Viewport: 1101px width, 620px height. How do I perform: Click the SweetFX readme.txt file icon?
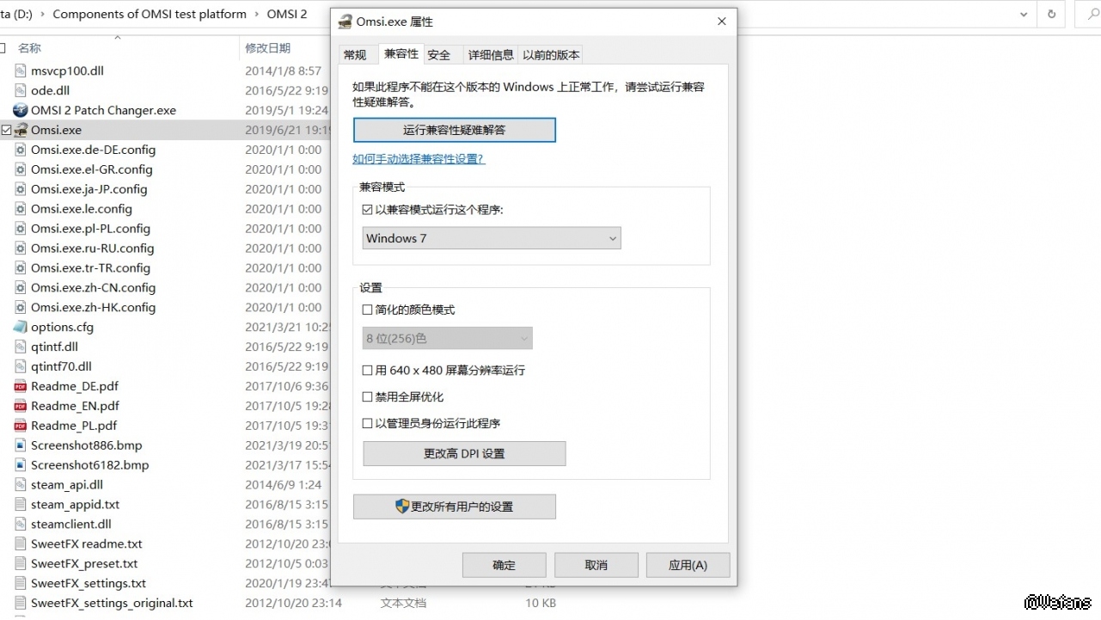pyautogui.click(x=21, y=544)
